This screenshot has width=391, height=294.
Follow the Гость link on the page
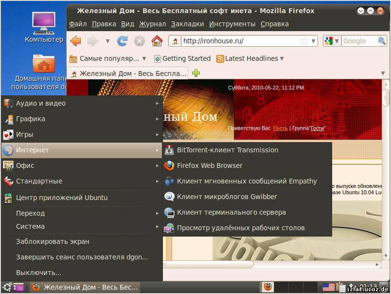(280, 129)
